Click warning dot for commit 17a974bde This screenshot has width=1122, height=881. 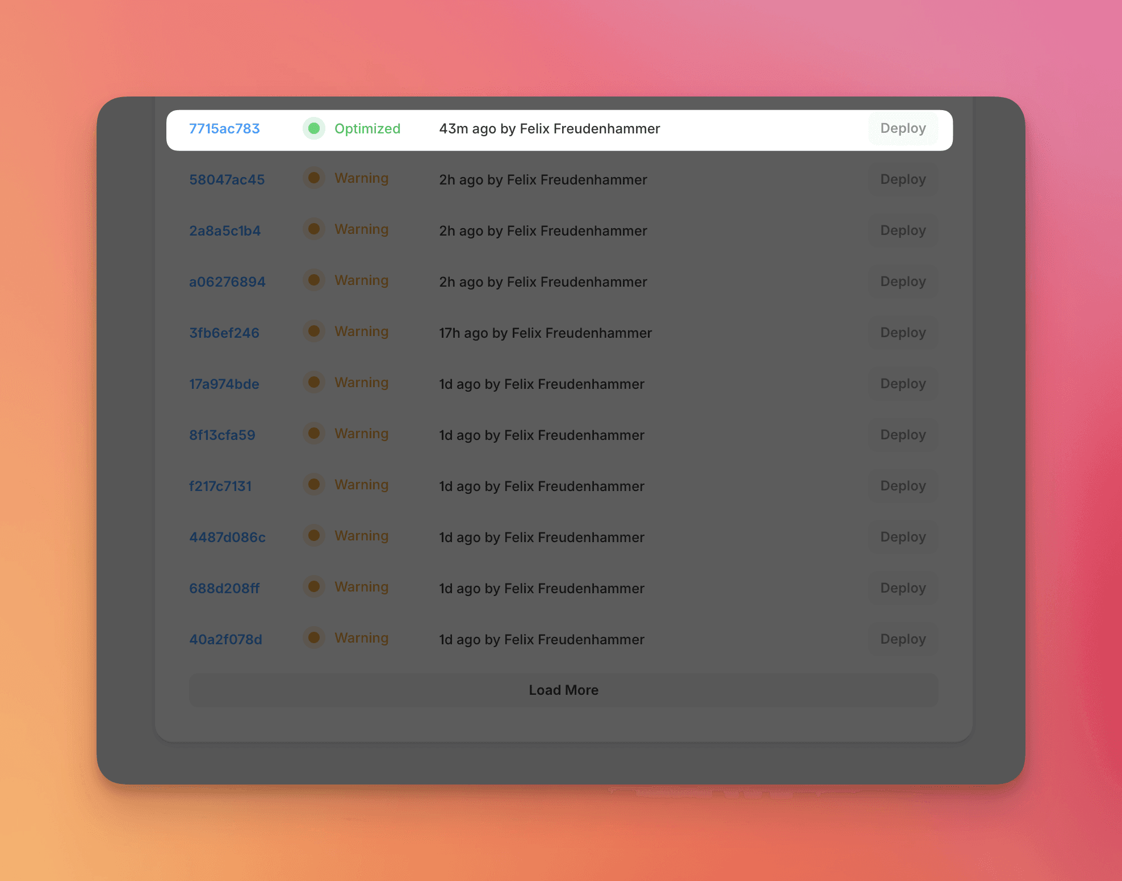(x=313, y=383)
